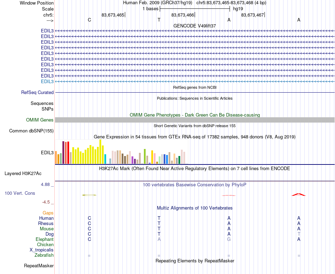Open the H3K27Ac Mark track title
Image resolution: width=335 pixels, height=274 pixels.
click(195, 169)
